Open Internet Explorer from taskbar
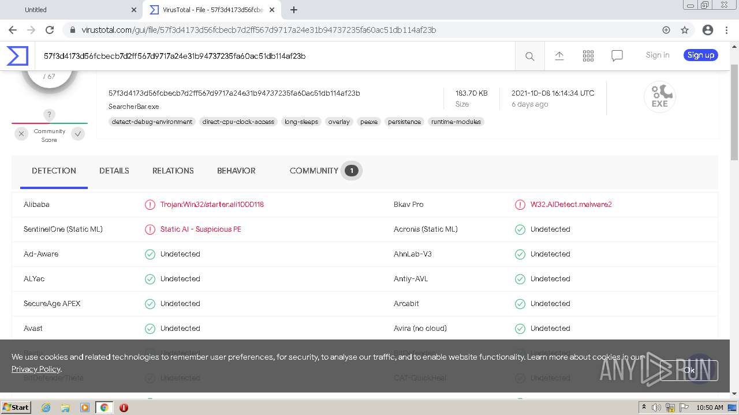 coord(46,408)
